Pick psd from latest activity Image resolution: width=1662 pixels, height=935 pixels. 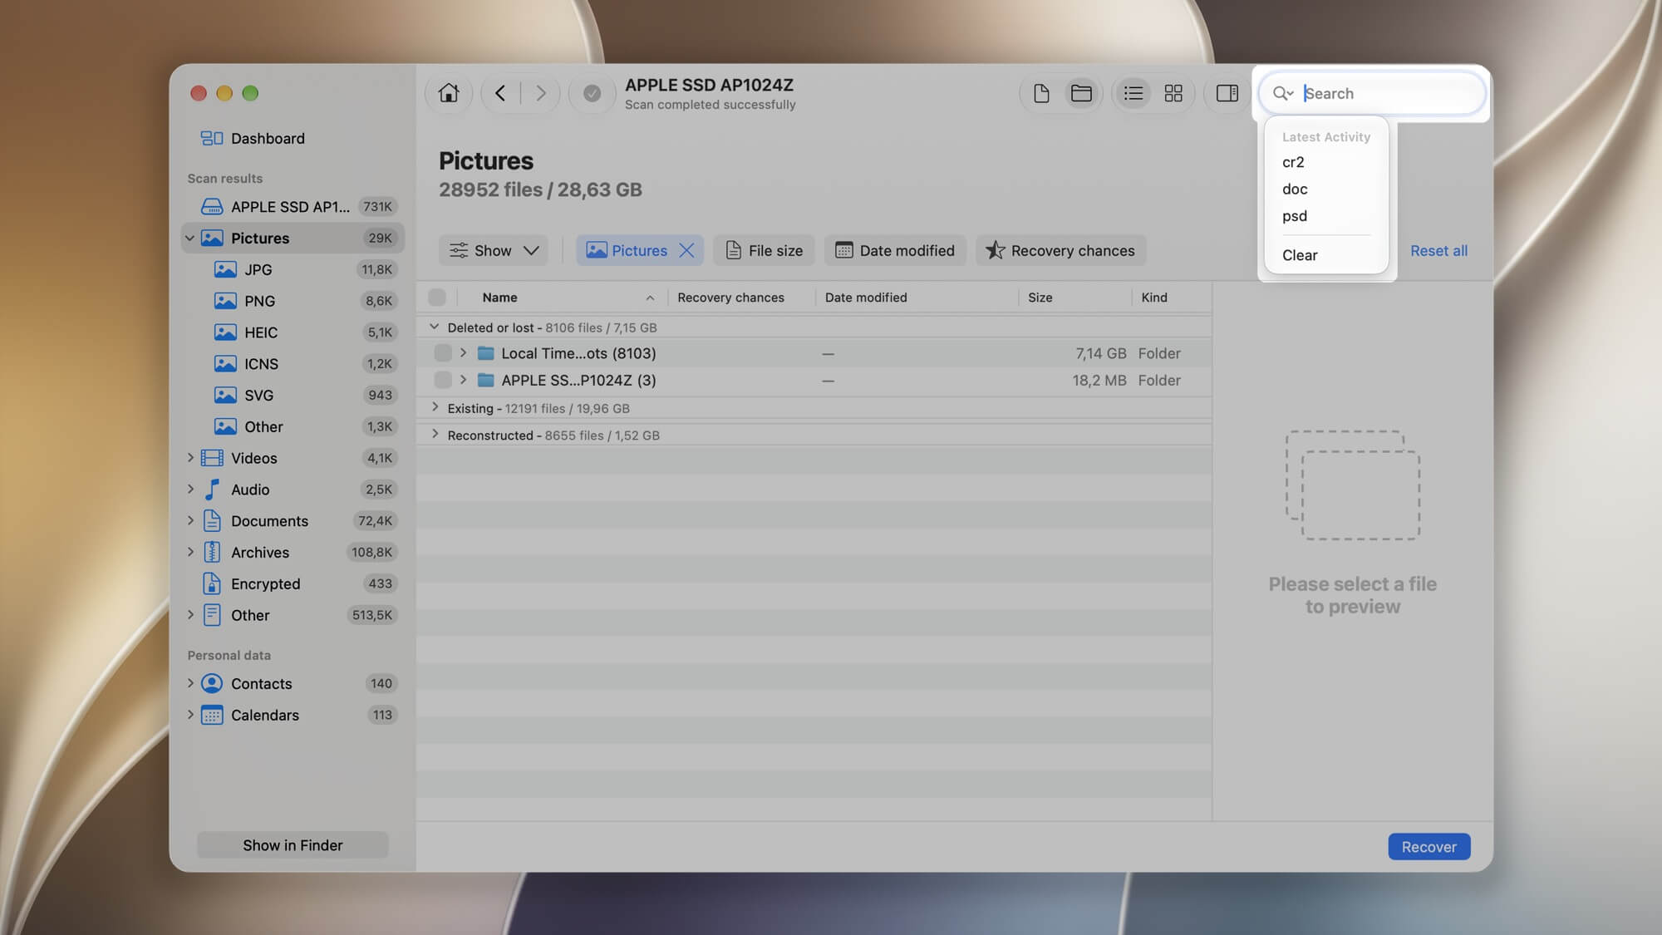(x=1295, y=216)
